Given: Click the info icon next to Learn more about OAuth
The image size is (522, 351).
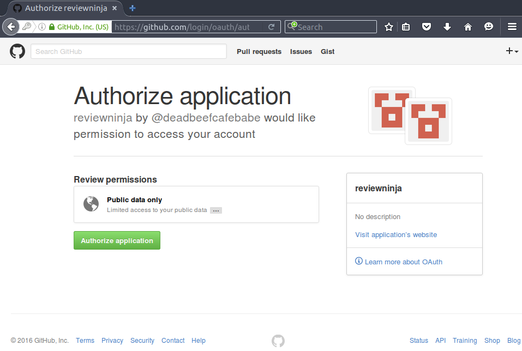Looking at the screenshot, I should click(x=358, y=261).
